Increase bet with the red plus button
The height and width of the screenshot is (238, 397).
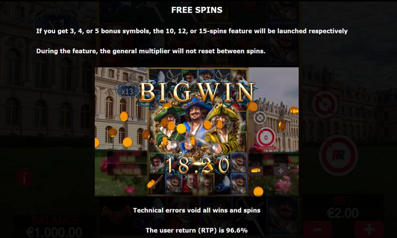pyautogui.click(x=369, y=229)
